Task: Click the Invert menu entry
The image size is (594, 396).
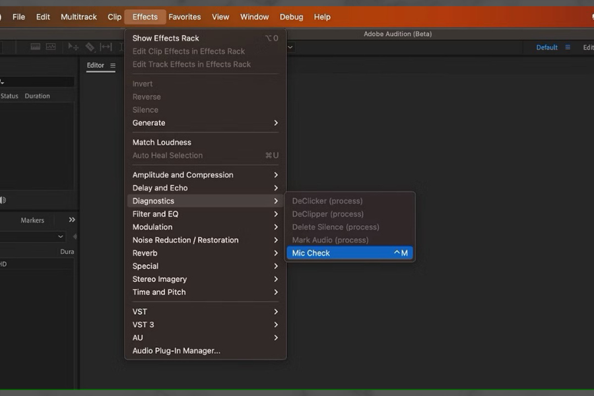Action: coord(205,84)
